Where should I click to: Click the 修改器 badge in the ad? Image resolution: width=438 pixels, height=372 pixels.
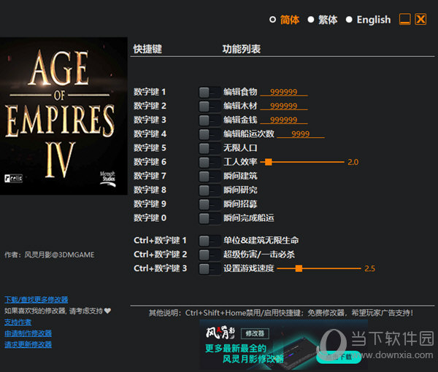click(x=255, y=333)
